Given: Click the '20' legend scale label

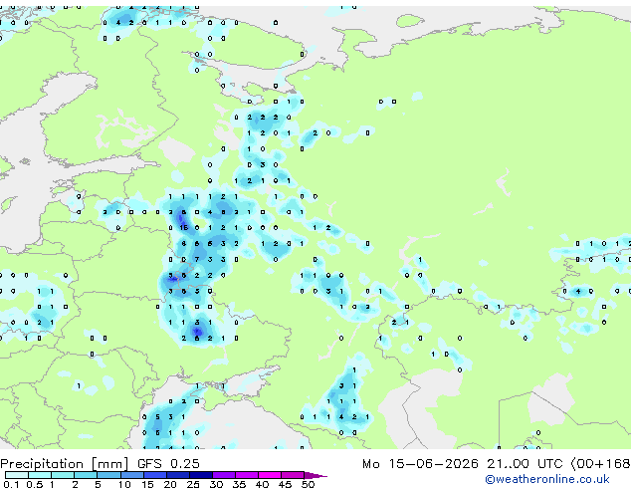Looking at the screenshot, I should (170, 484).
